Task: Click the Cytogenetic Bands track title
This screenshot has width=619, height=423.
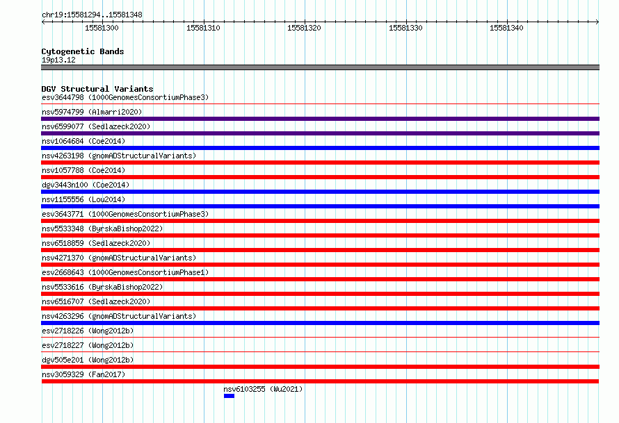Action: (x=83, y=51)
